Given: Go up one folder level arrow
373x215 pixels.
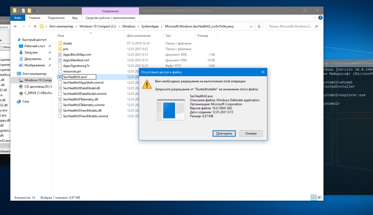Looking at the screenshot, I should point(35,26).
